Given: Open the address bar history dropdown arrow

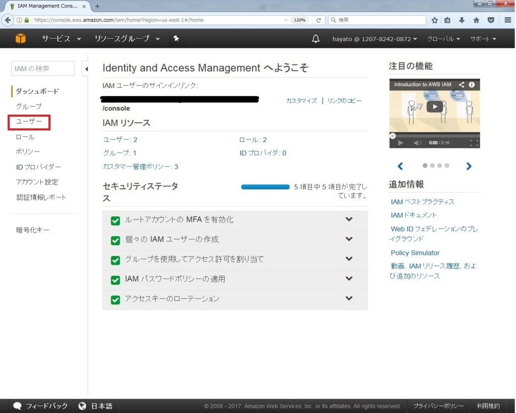Looking at the screenshot, I should click(x=285, y=20).
